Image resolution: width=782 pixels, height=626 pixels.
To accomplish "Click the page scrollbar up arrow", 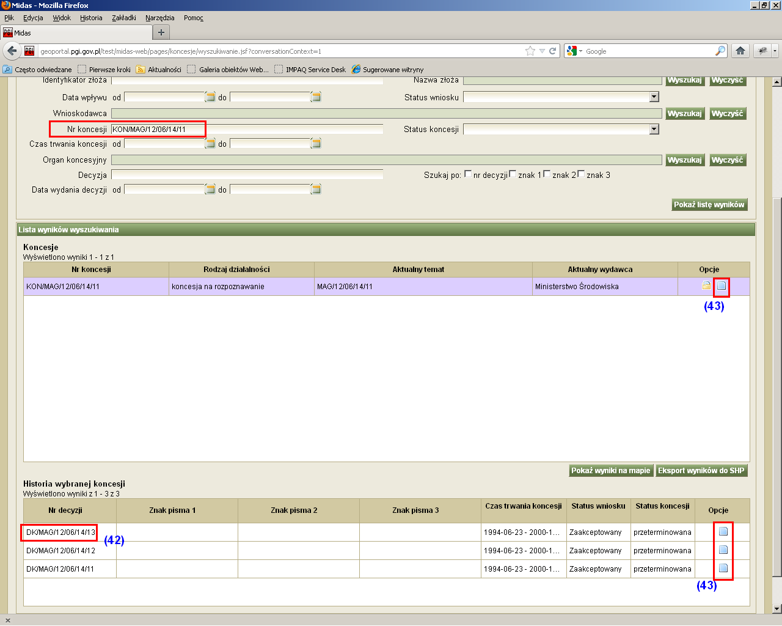I will point(777,81).
